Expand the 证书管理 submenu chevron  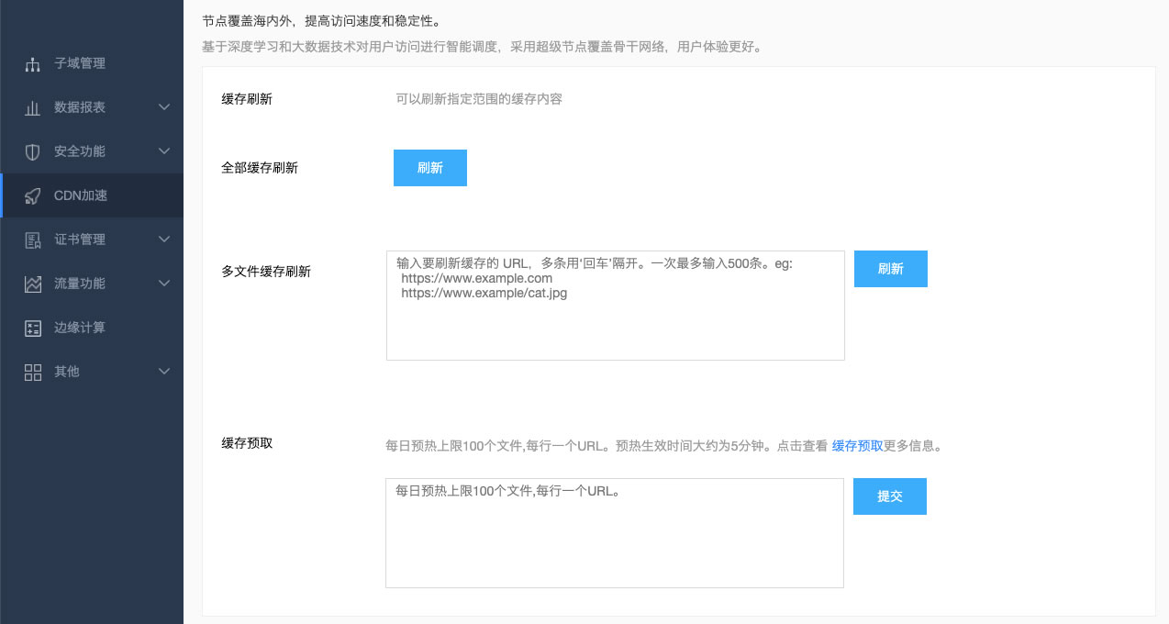click(x=164, y=240)
